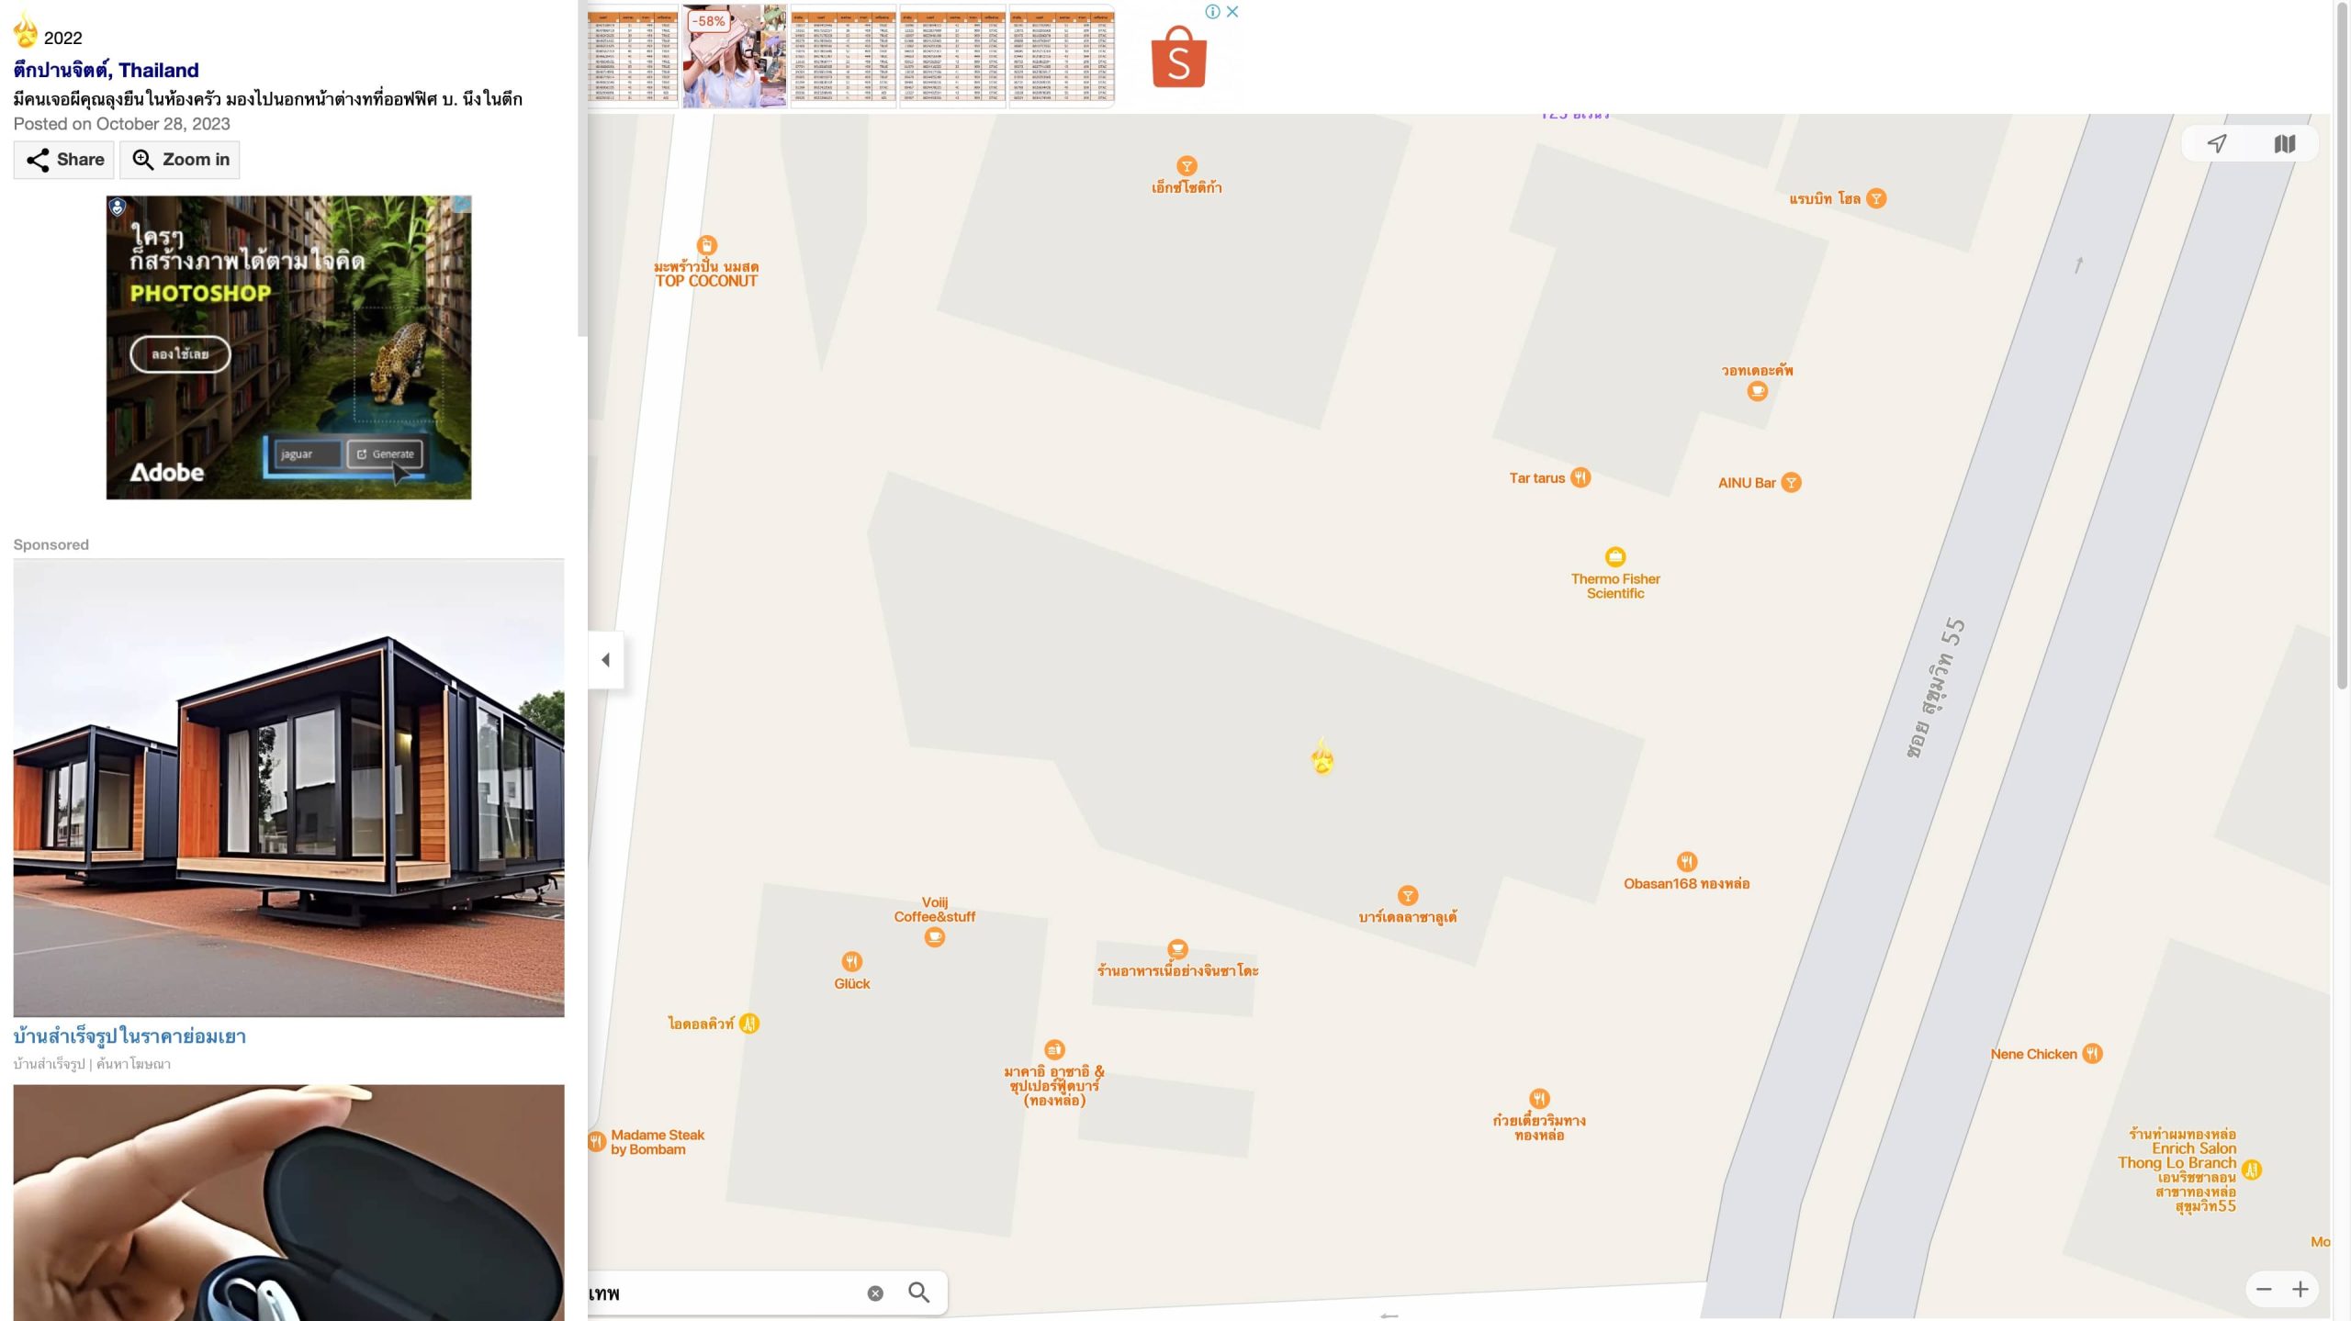Collapse the side panel with arrow

(x=605, y=659)
